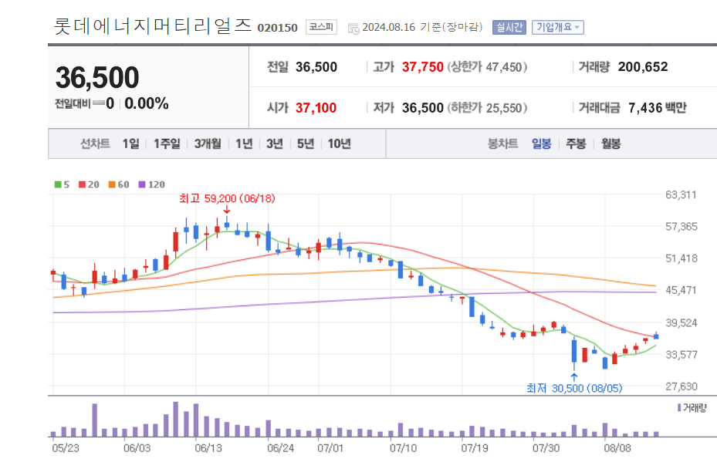Click the 최저 30,500 annotation marker
The height and width of the screenshot is (469, 717).
point(573,377)
